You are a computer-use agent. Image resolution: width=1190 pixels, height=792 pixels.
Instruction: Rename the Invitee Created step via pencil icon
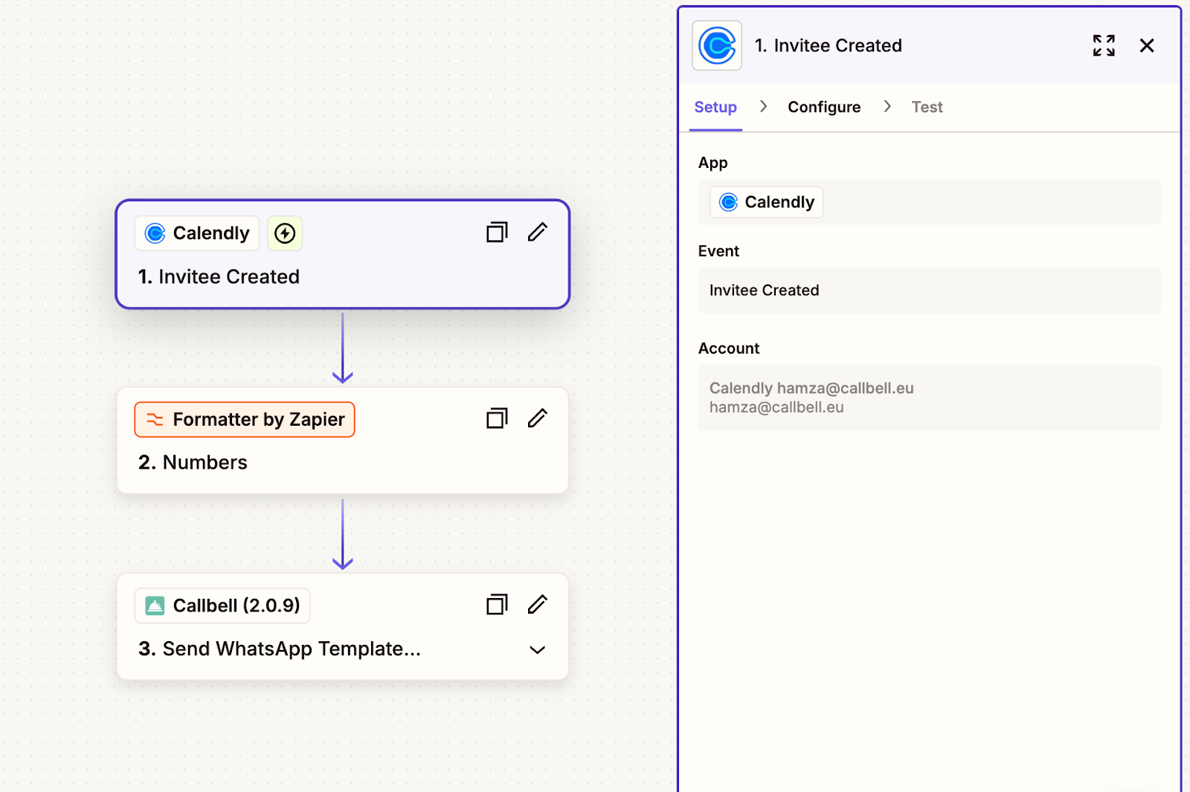pos(538,233)
